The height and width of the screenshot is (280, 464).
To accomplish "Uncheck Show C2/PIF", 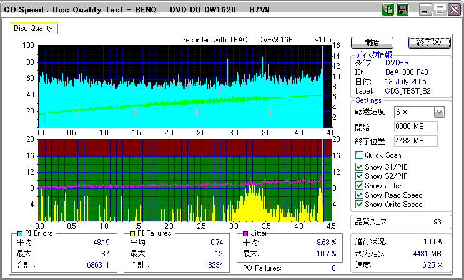I will click(359, 176).
